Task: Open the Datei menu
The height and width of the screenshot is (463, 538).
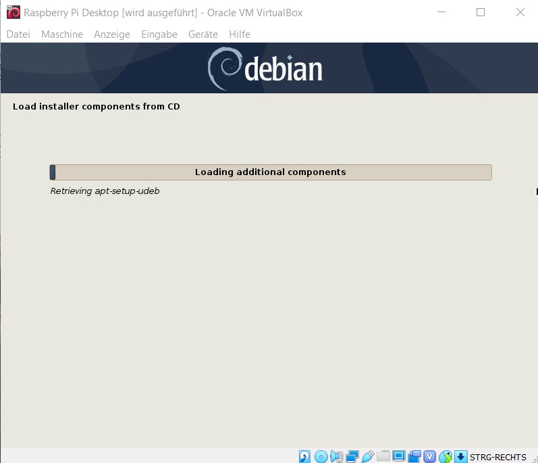Action: 18,34
